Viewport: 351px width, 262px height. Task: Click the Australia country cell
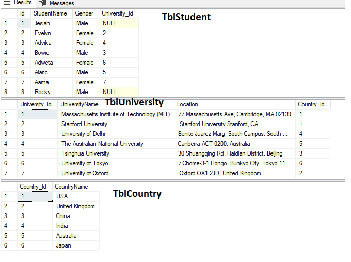pyautogui.click(x=76, y=236)
